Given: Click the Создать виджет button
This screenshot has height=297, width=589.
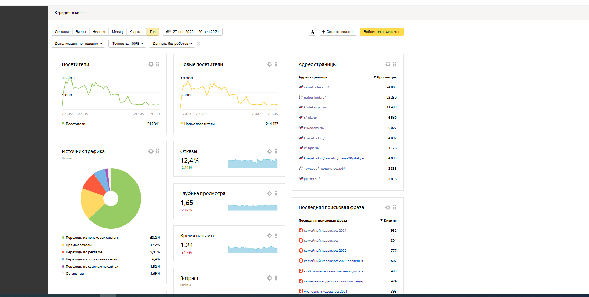Looking at the screenshot, I should click(338, 32).
